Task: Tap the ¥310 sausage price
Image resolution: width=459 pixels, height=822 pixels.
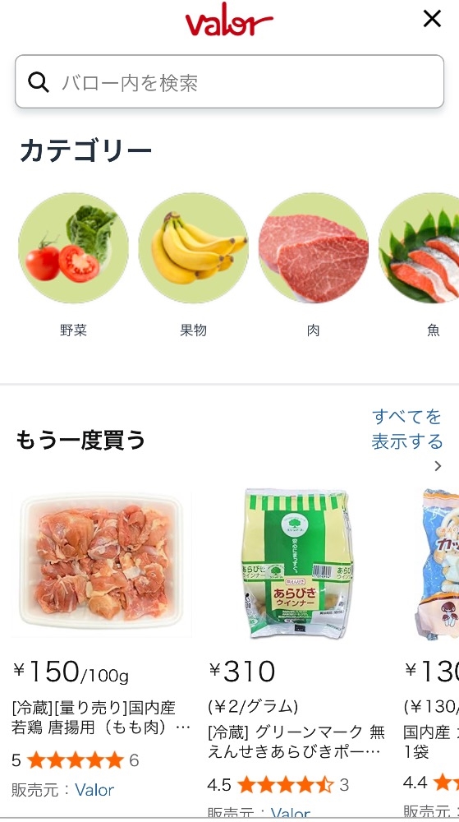Action: (x=241, y=671)
